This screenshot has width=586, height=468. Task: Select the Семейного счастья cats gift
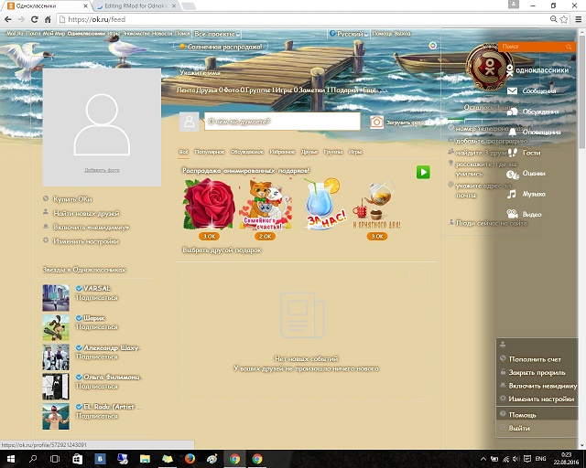tap(265, 204)
